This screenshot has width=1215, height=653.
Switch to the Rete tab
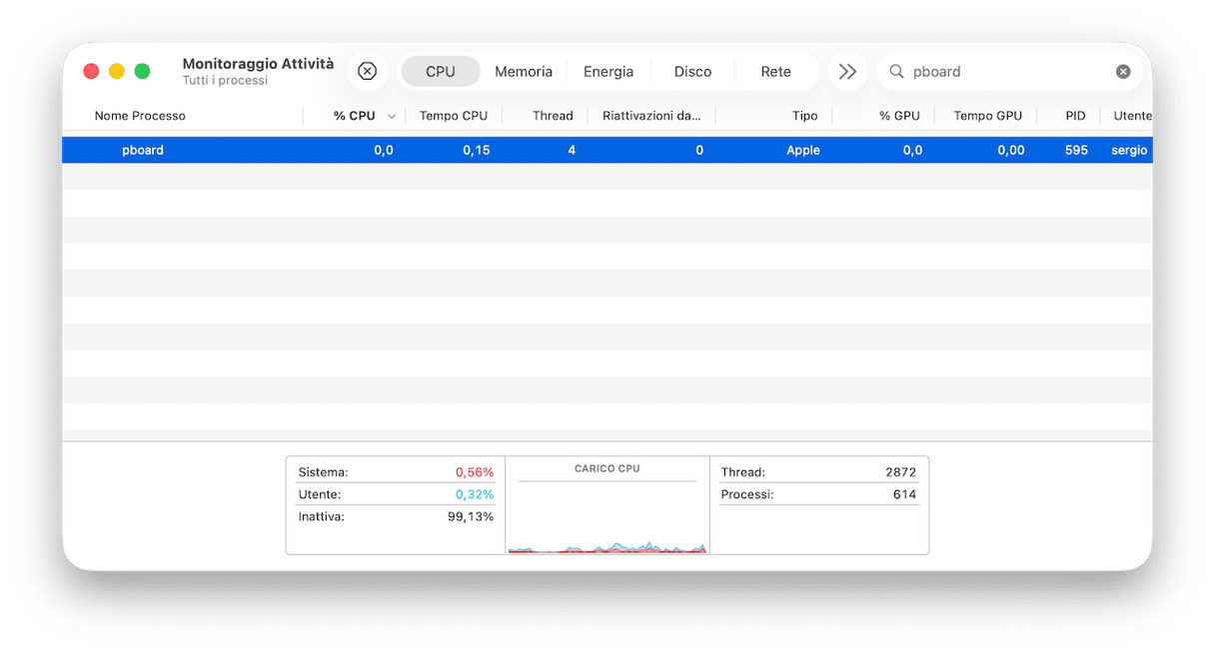tap(775, 72)
